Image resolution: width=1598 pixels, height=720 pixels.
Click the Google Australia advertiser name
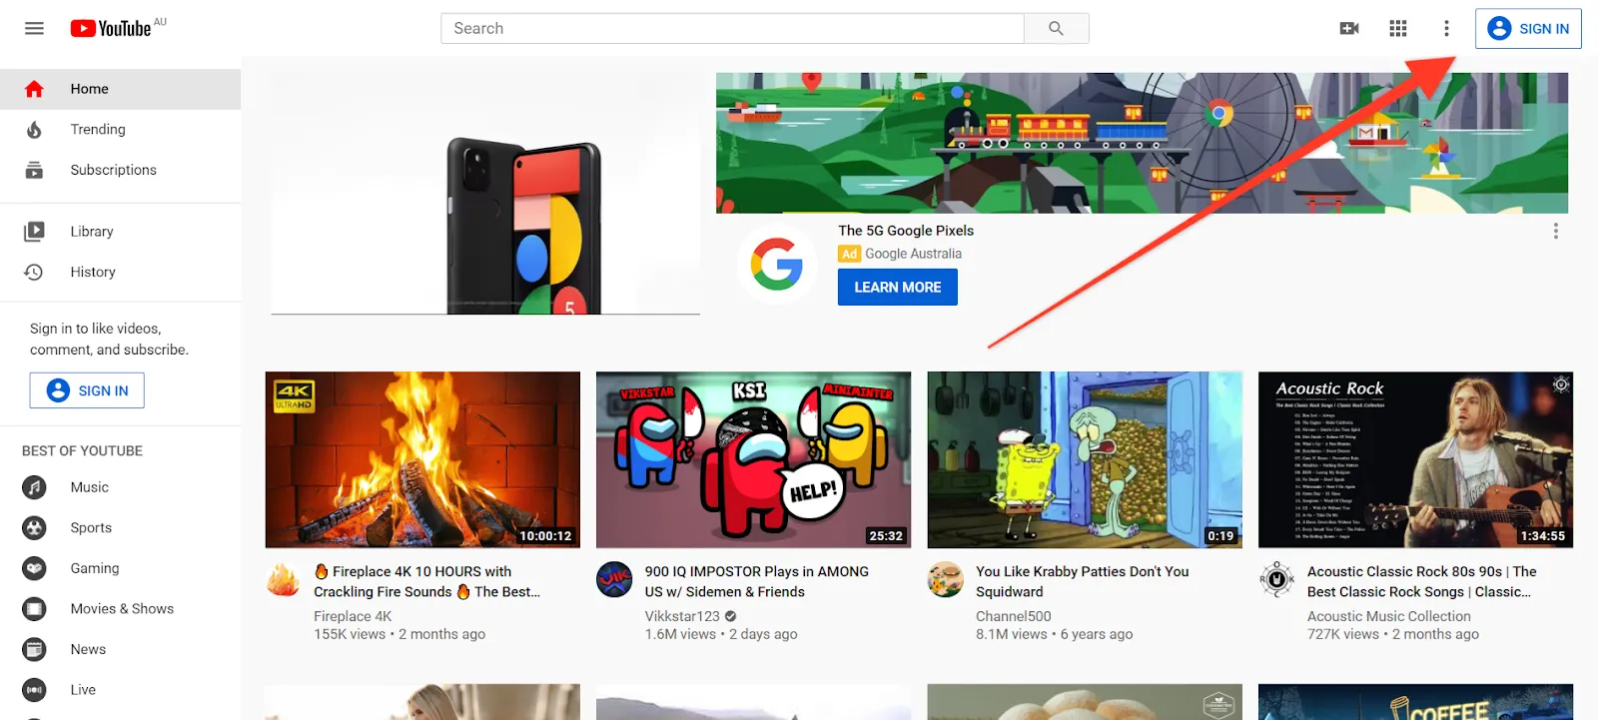tap(913, 254)
